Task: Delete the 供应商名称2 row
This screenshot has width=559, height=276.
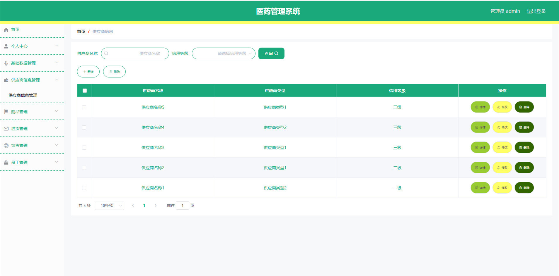Action: pyautogui.click(x=524, y=168)
